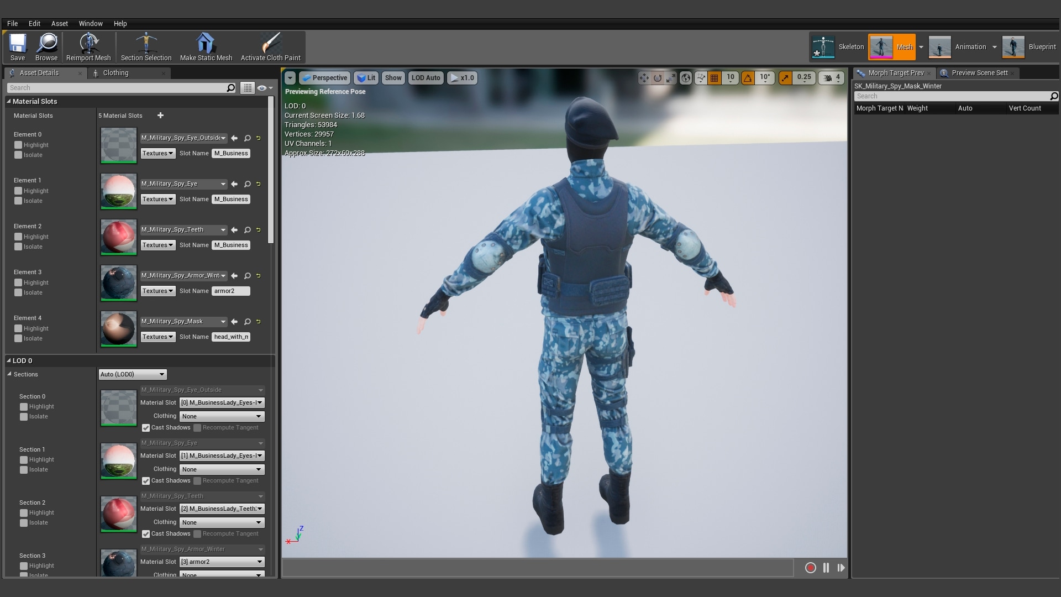Click the timeline scrub bar
The height and width of the screenshot is (597, 1061).
pyautogui.click(x=539, y=568)
